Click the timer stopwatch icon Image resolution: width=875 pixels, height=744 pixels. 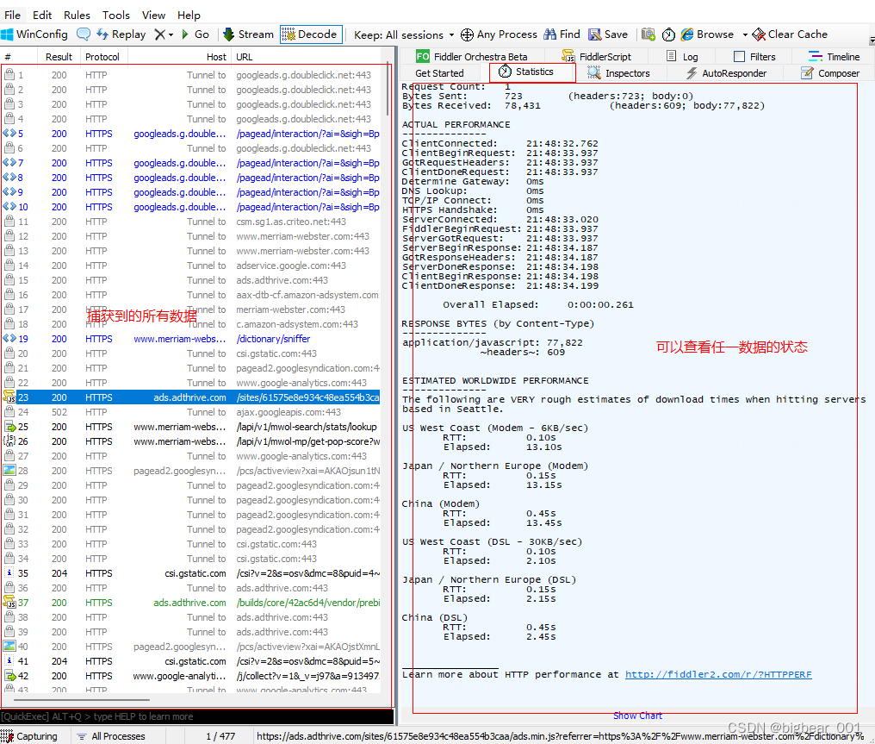point(668,34)
